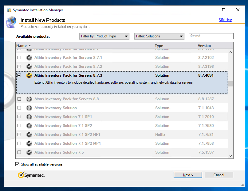Click the icon of Inventory Pack for Servers 8.7.2
248x191 pixels.
tap(29, 67)
